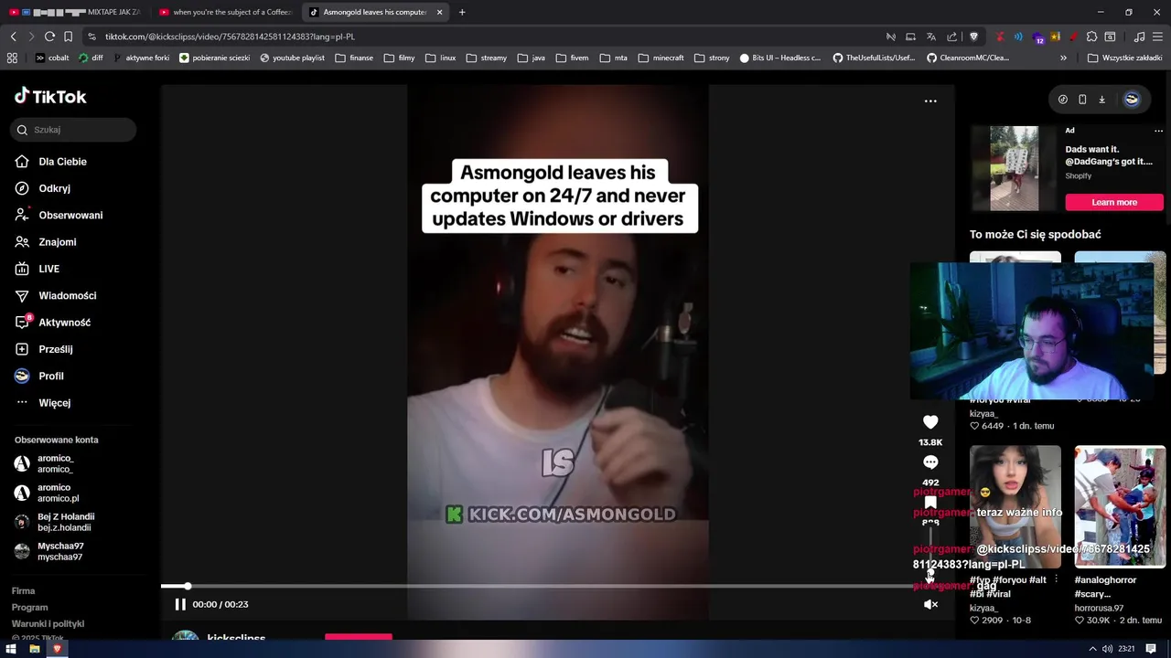Show more bookmarks chevron
The image size is (1171, 658).
[x=1063, y=58]
